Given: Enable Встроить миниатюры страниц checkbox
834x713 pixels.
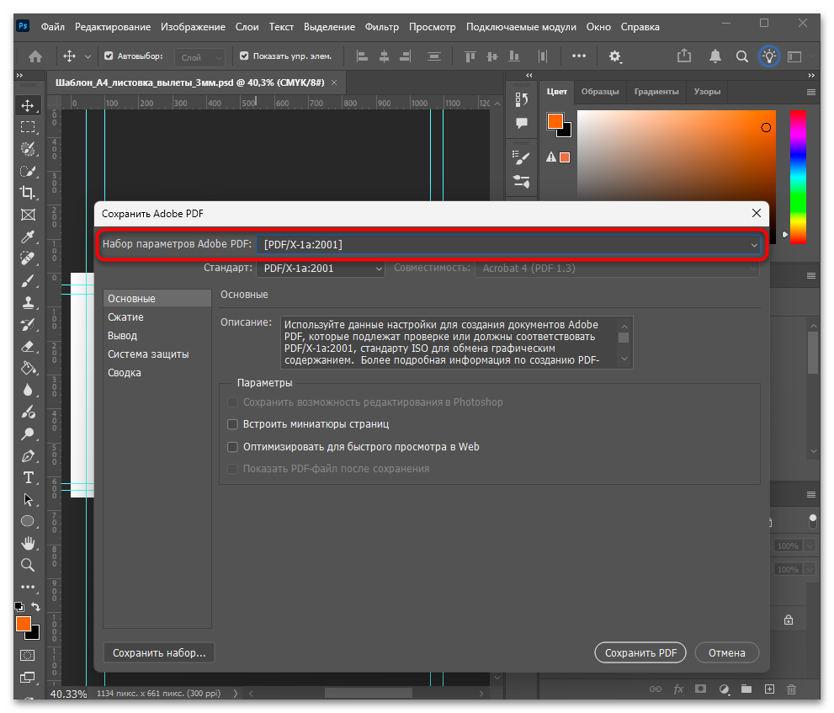Looking at the screenshot, I should coord(232,424).
